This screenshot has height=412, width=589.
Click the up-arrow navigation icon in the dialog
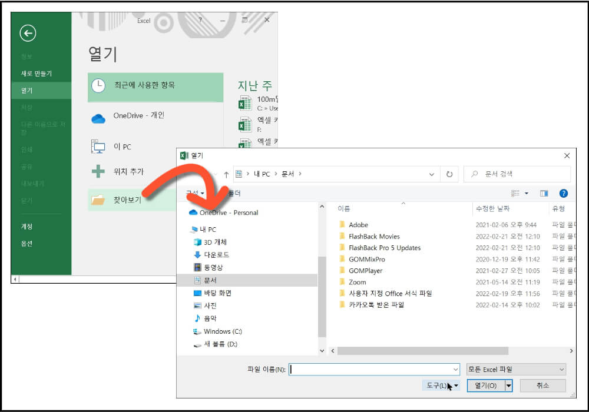point(226,174)
